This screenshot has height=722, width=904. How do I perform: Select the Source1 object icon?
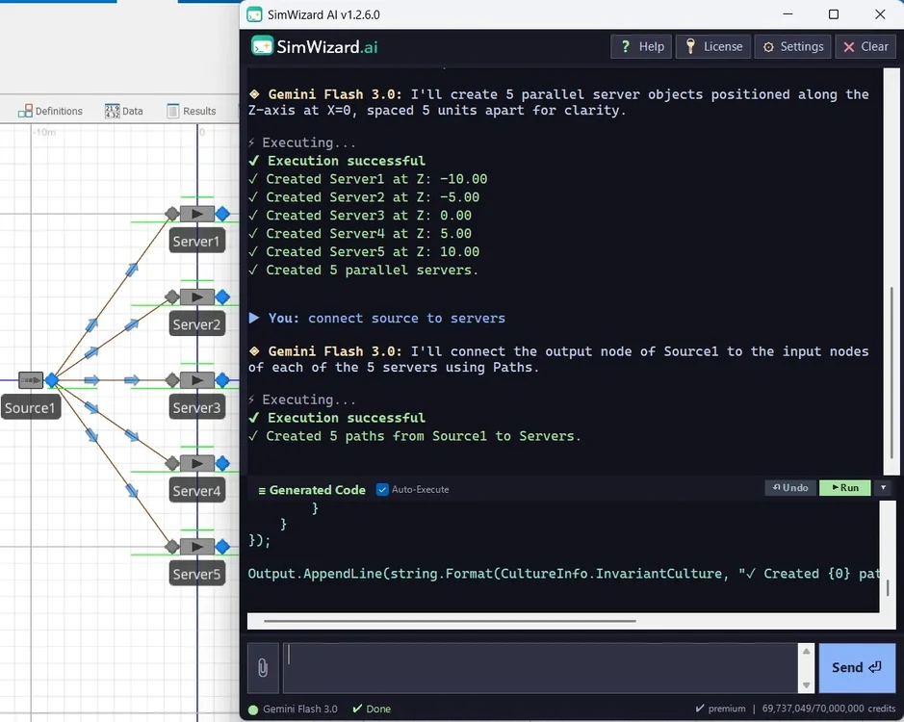coord(31,380)
